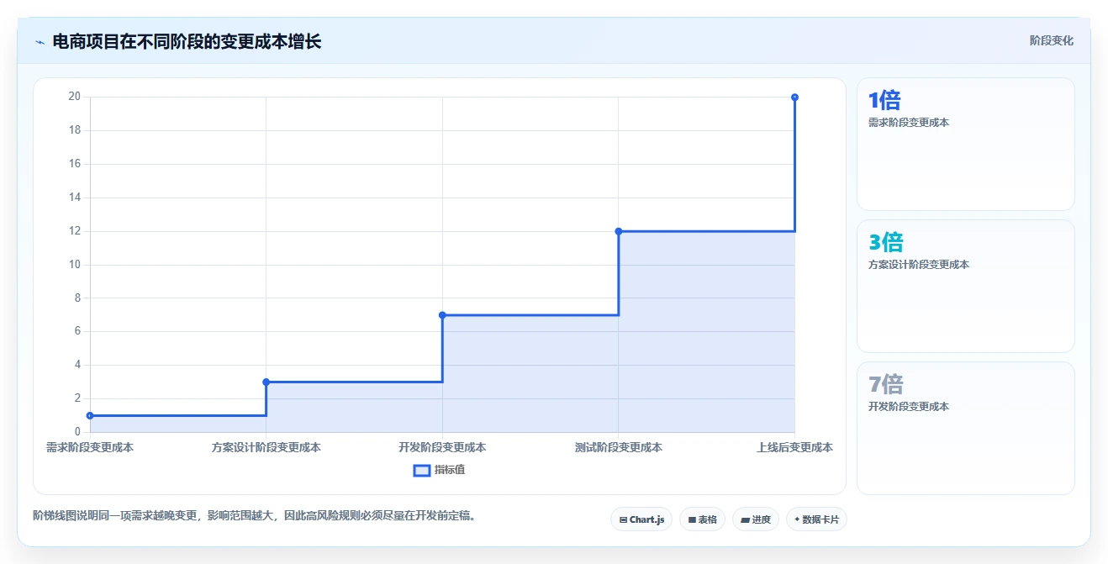Open the 3倍 方案设计阶段变更成本 card
This screenshot has height=564, width=1108.
pyautogui.click(x=965, y=286)
